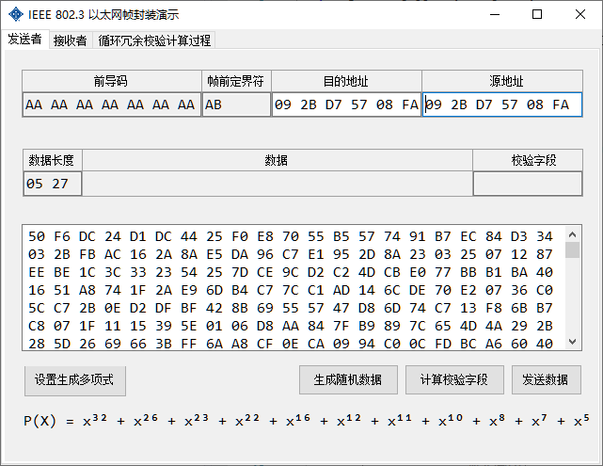Focus the 源地址 input field
603x466 pixels.
[x=501, y=104]
